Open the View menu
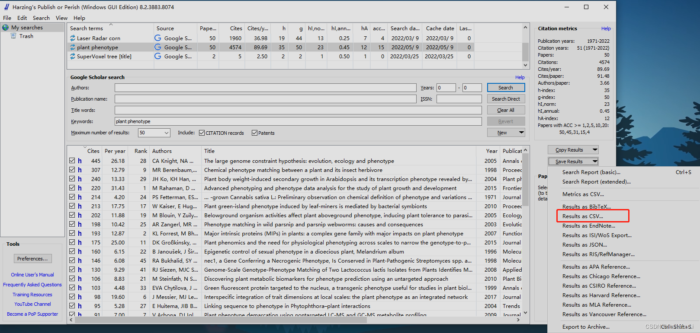Image resolution: width=700 pixels, height=333 pixels. coord(61,18)
